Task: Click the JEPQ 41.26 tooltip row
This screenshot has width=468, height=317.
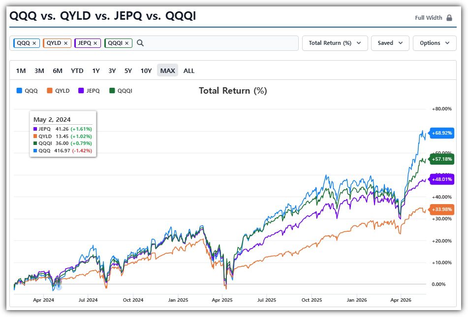Action: tap(62, 129)
